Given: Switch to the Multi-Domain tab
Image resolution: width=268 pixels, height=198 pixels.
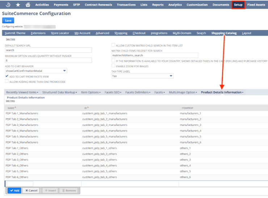Looking at the screenshot, I should point(182,33).
